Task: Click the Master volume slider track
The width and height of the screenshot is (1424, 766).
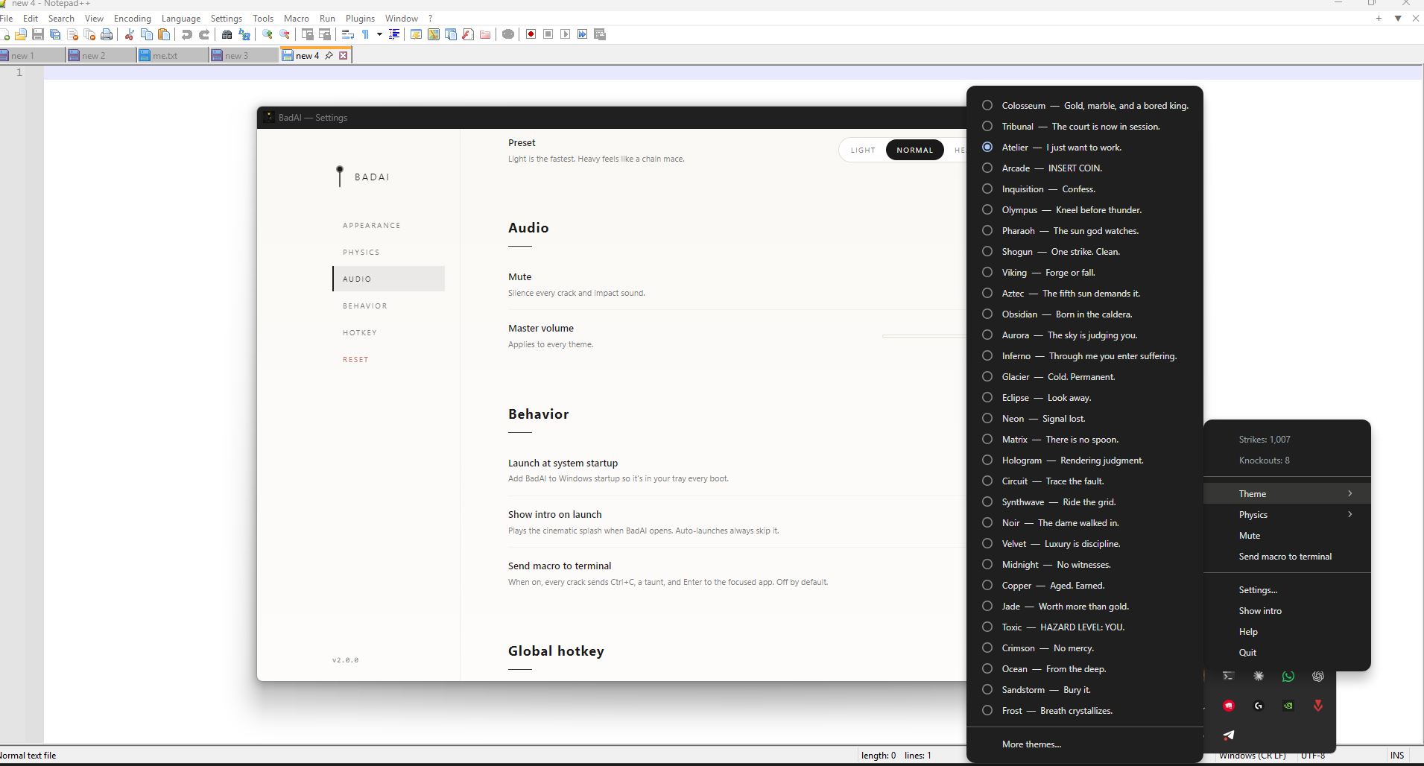Action: tap(924, 336)
